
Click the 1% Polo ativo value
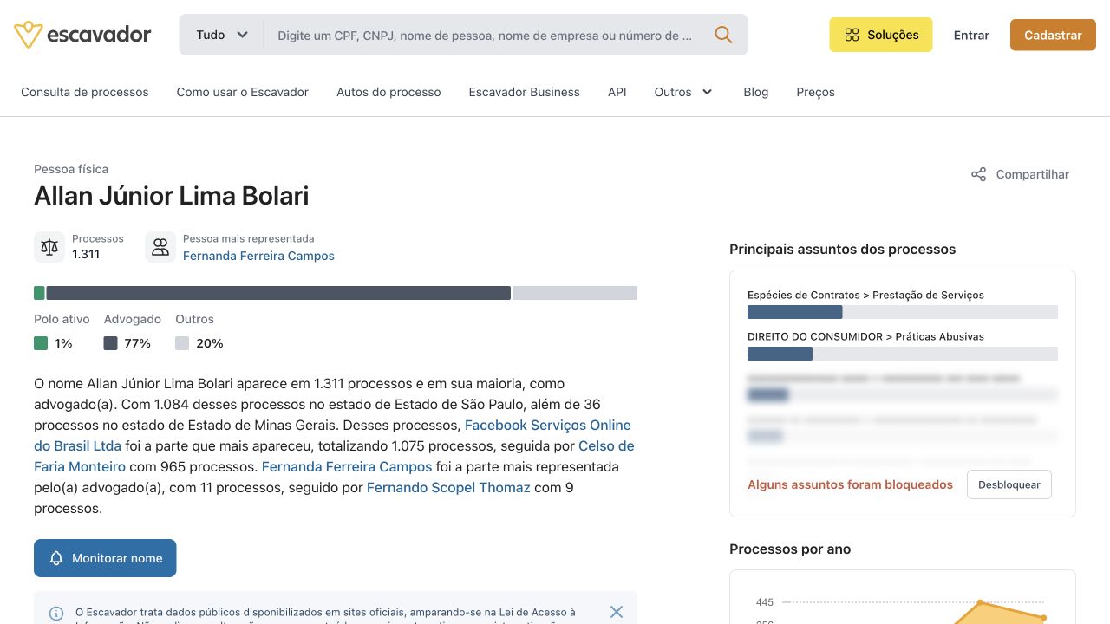point(63,343)
